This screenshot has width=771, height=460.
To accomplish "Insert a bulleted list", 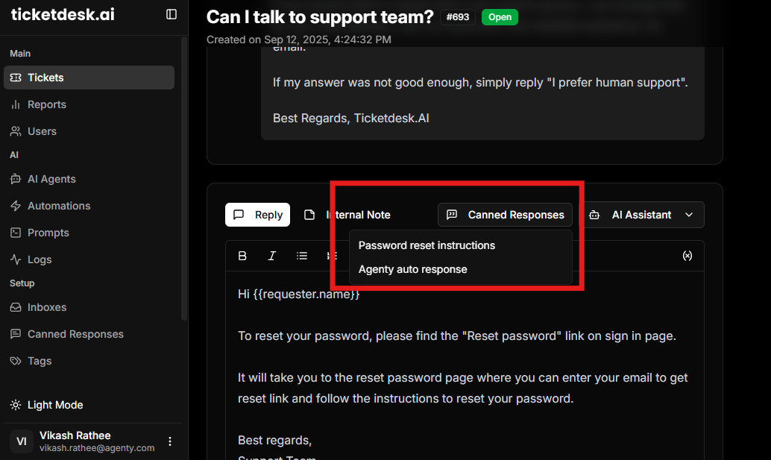I will click(302, 256).
